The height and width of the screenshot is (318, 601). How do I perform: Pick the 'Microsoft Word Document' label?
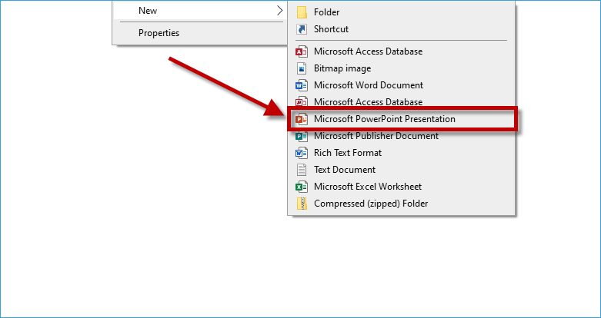click(x=369, y=85)
